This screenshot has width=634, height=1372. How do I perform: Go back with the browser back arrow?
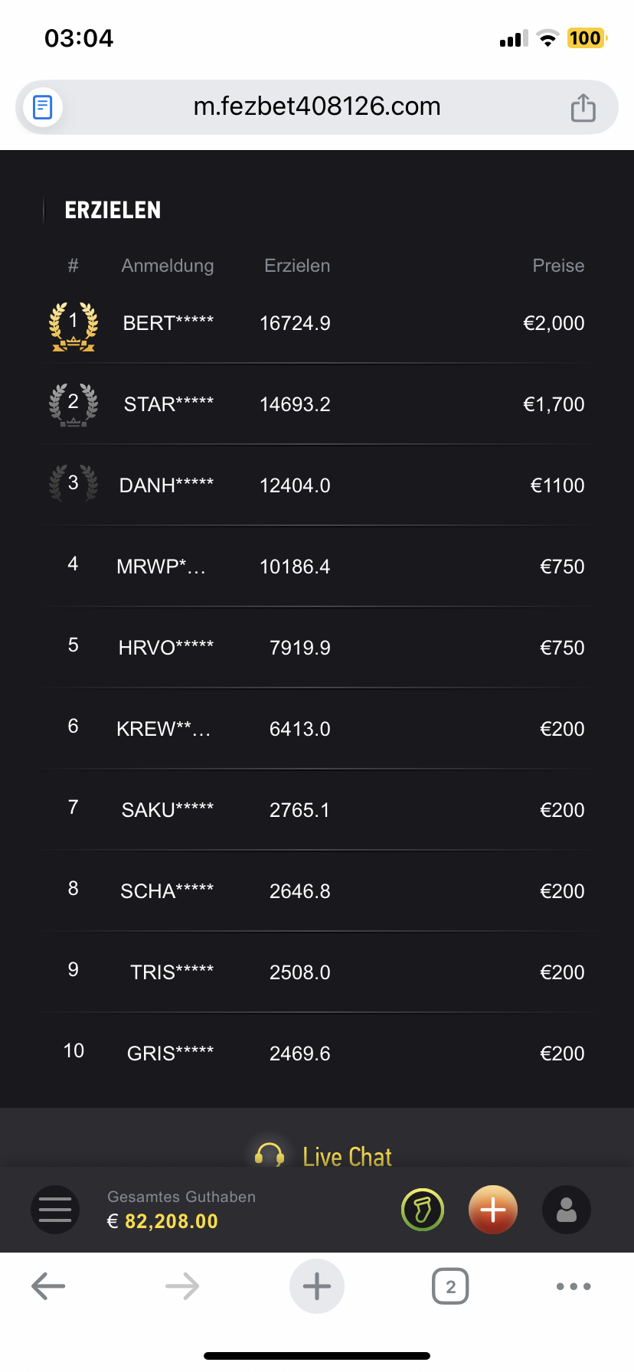48,1286
